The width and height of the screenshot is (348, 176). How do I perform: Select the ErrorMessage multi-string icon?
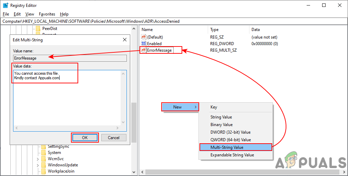[144, 50]
